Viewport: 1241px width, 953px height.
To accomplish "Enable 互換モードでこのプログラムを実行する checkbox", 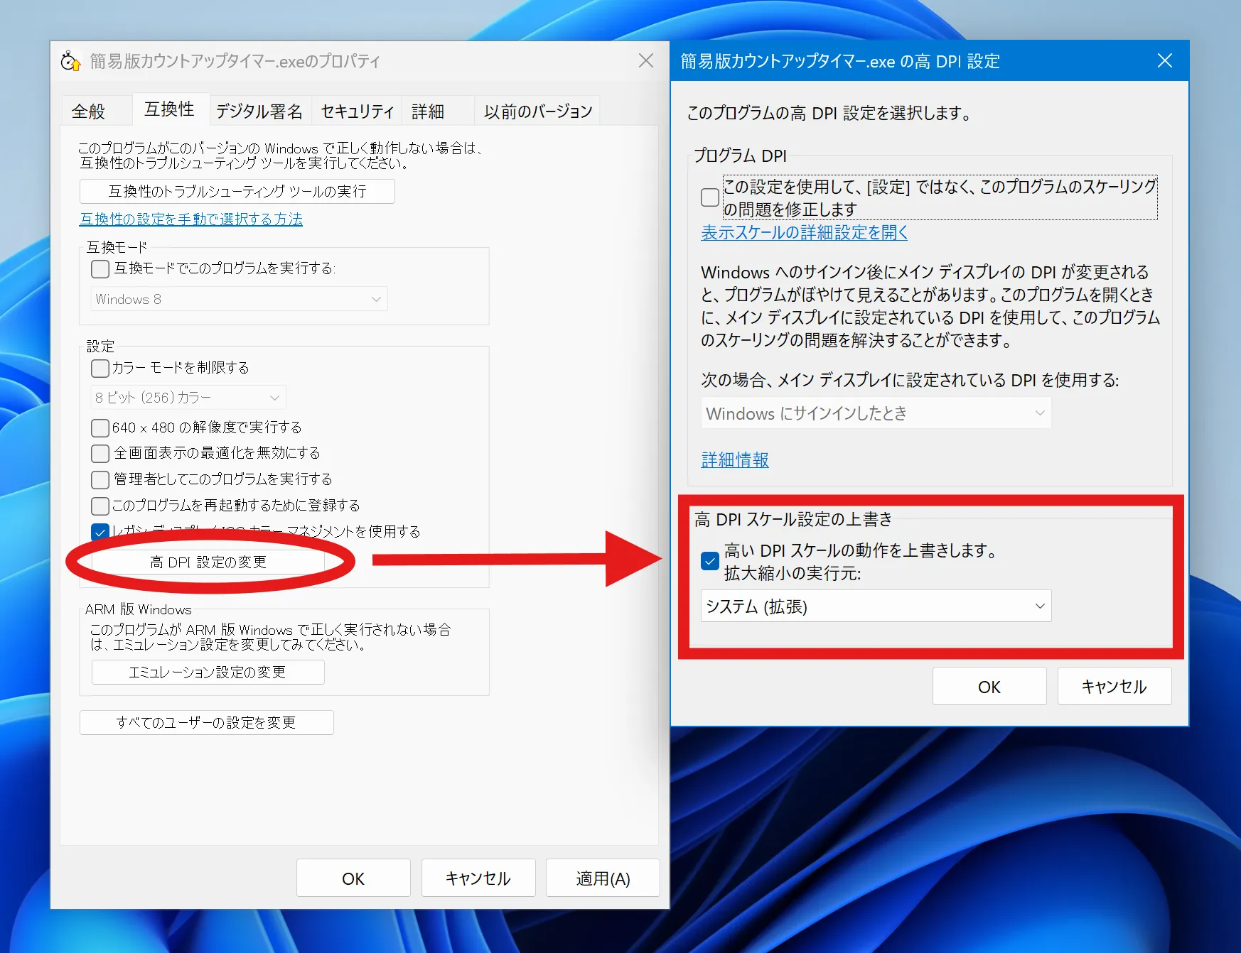I will click(x=100, y=268).
